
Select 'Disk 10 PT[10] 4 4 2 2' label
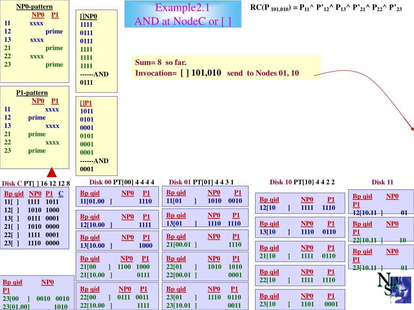coord(302,182)
